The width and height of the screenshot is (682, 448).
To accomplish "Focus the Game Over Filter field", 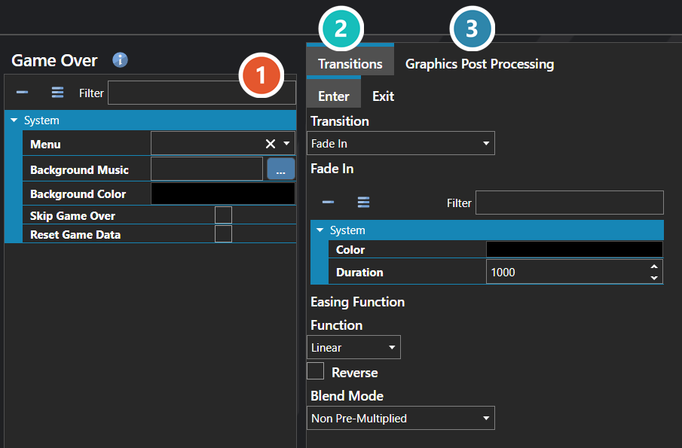I will click(x=202, y=93).
